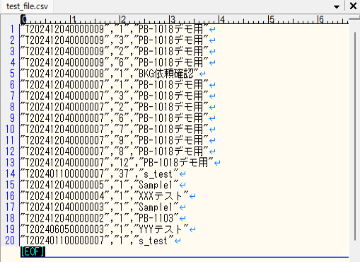Select the test_file.csv tab
This screenshot has width=360, height=262.
(x=27, y=6)
